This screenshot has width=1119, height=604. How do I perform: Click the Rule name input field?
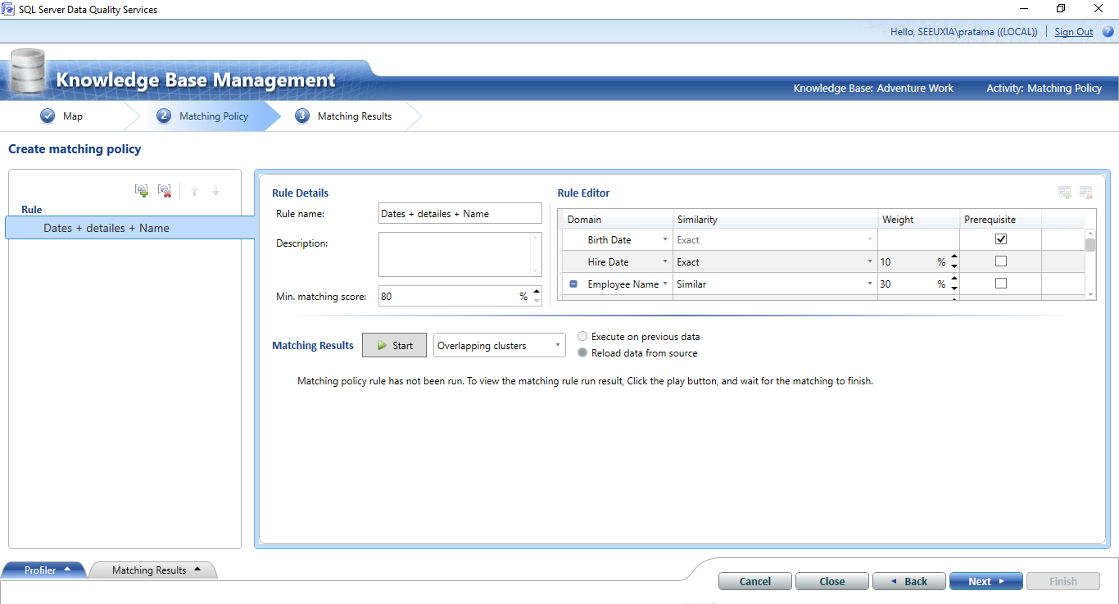coord(460,214)
